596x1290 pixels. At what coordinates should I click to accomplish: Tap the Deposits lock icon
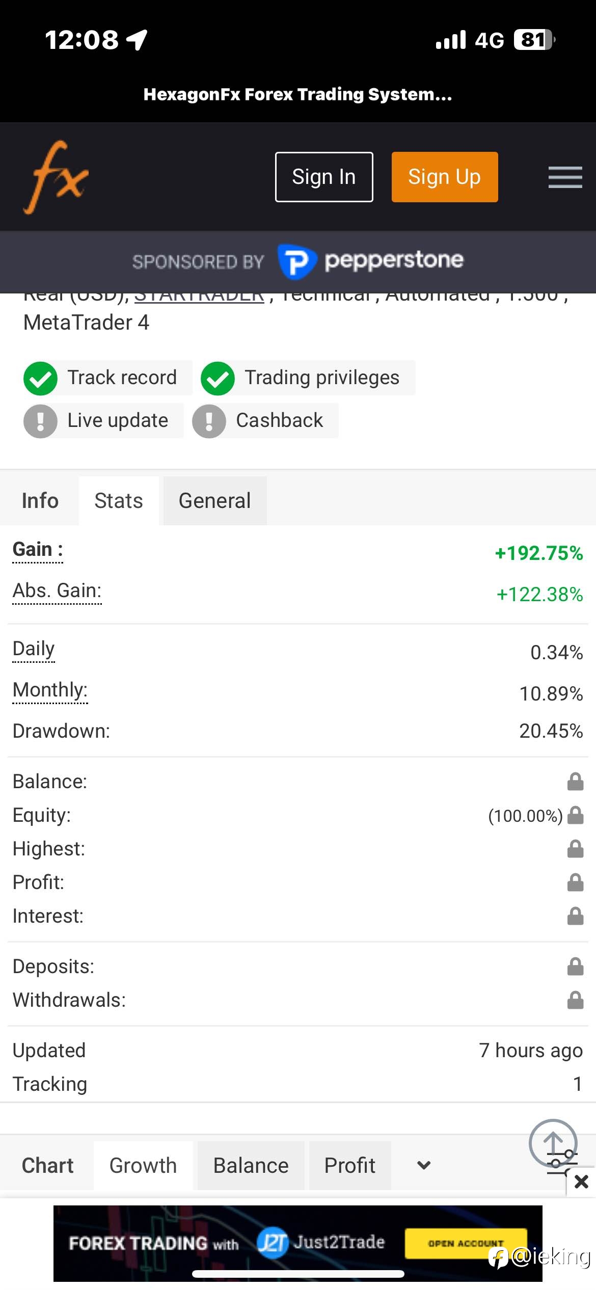coord(575,966)
